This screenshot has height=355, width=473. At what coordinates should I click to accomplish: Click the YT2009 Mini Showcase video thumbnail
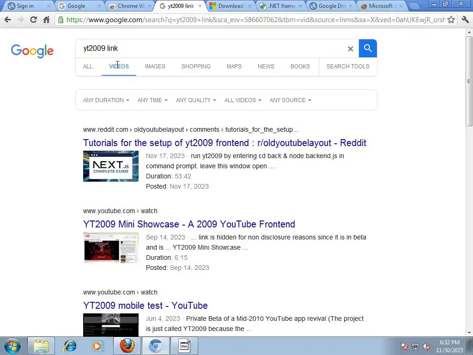111,248
